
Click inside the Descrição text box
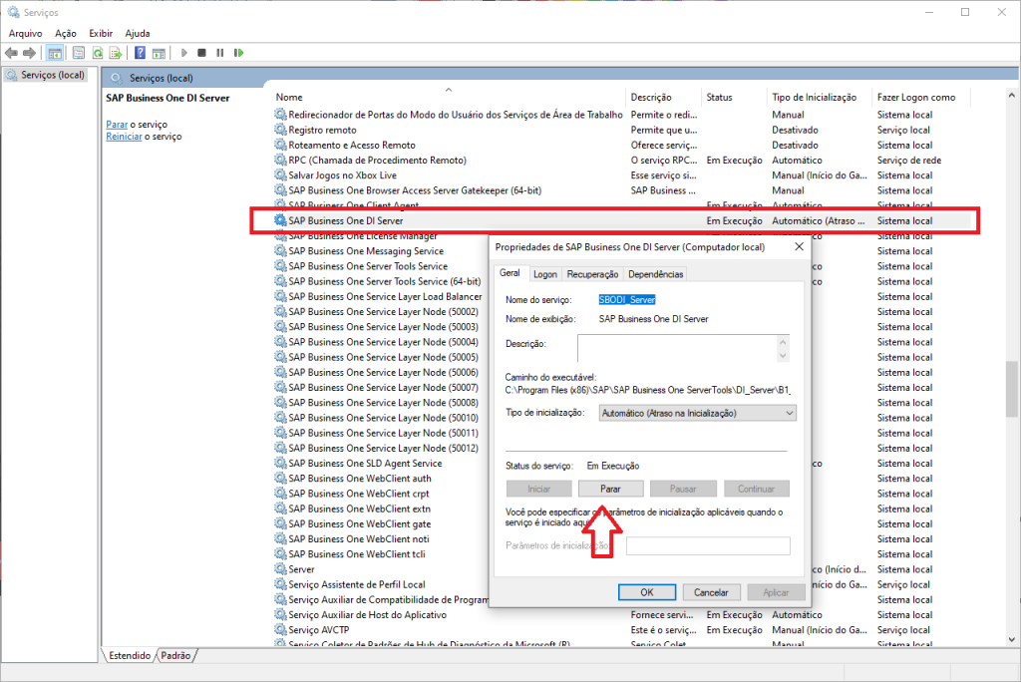click(x=677, y=349)
